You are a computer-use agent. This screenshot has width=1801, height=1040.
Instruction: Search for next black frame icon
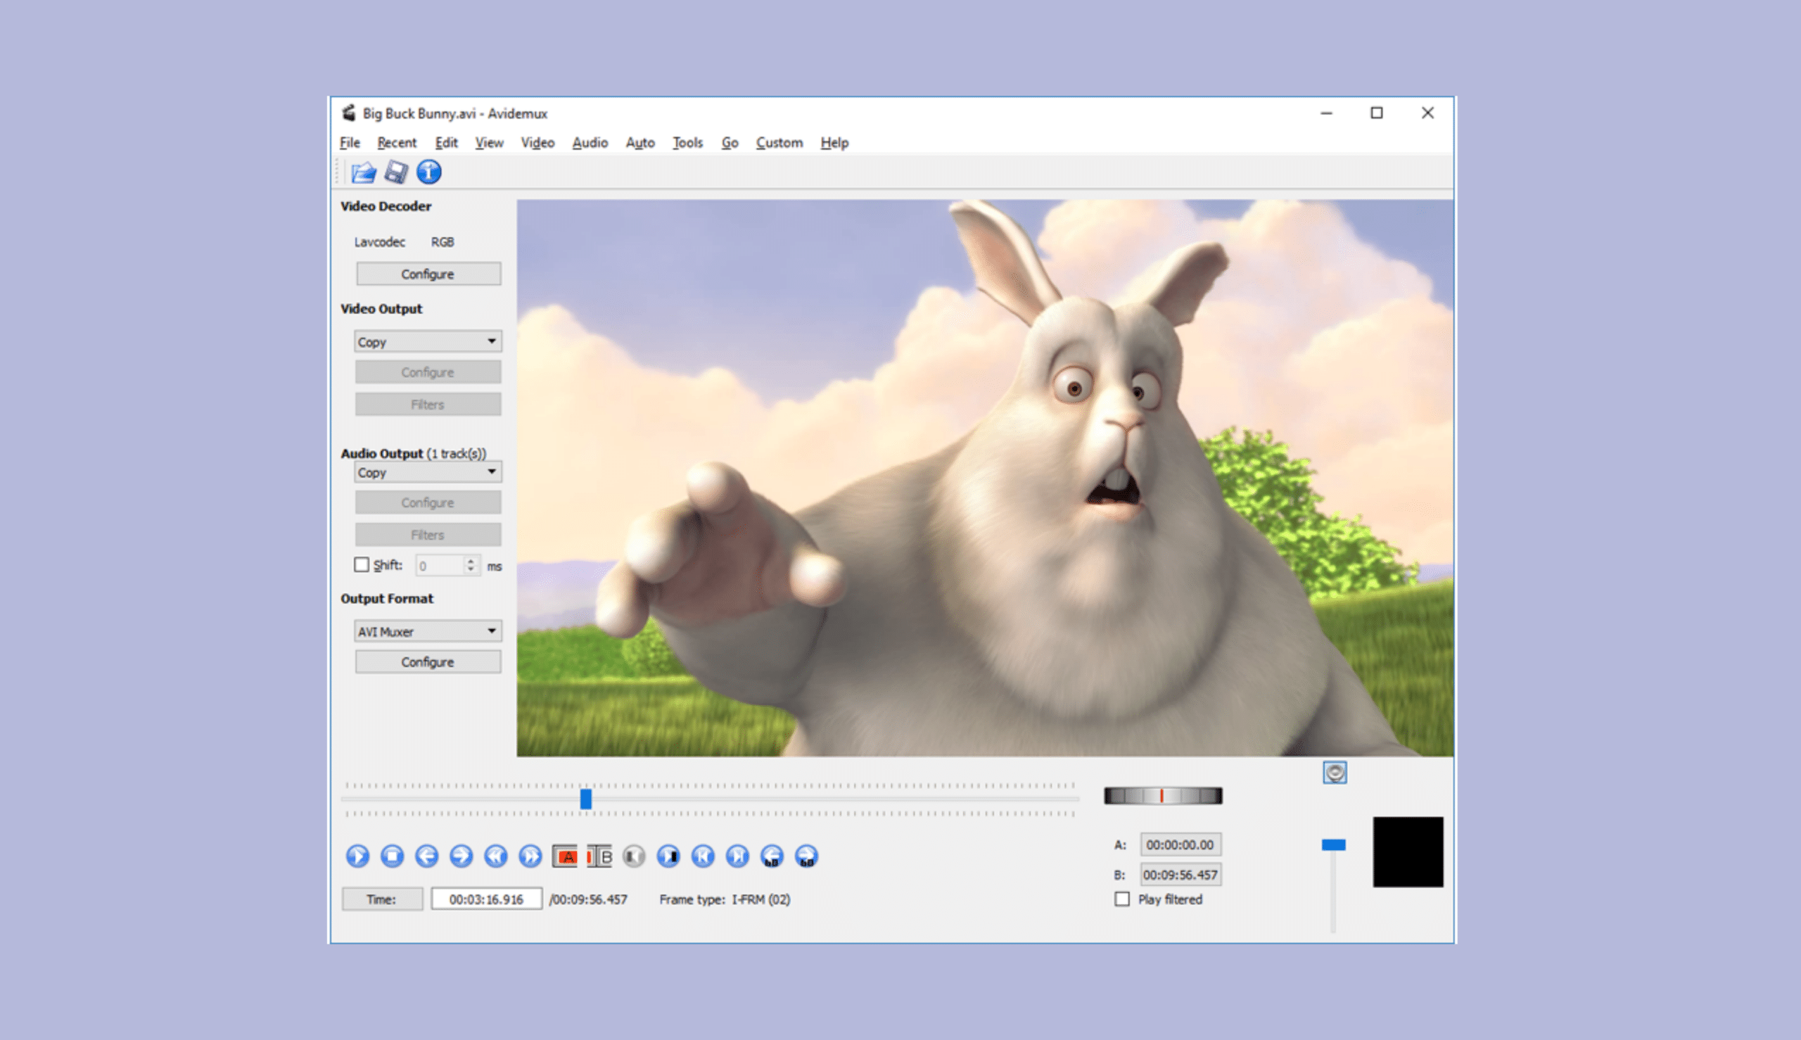(668, 856)
